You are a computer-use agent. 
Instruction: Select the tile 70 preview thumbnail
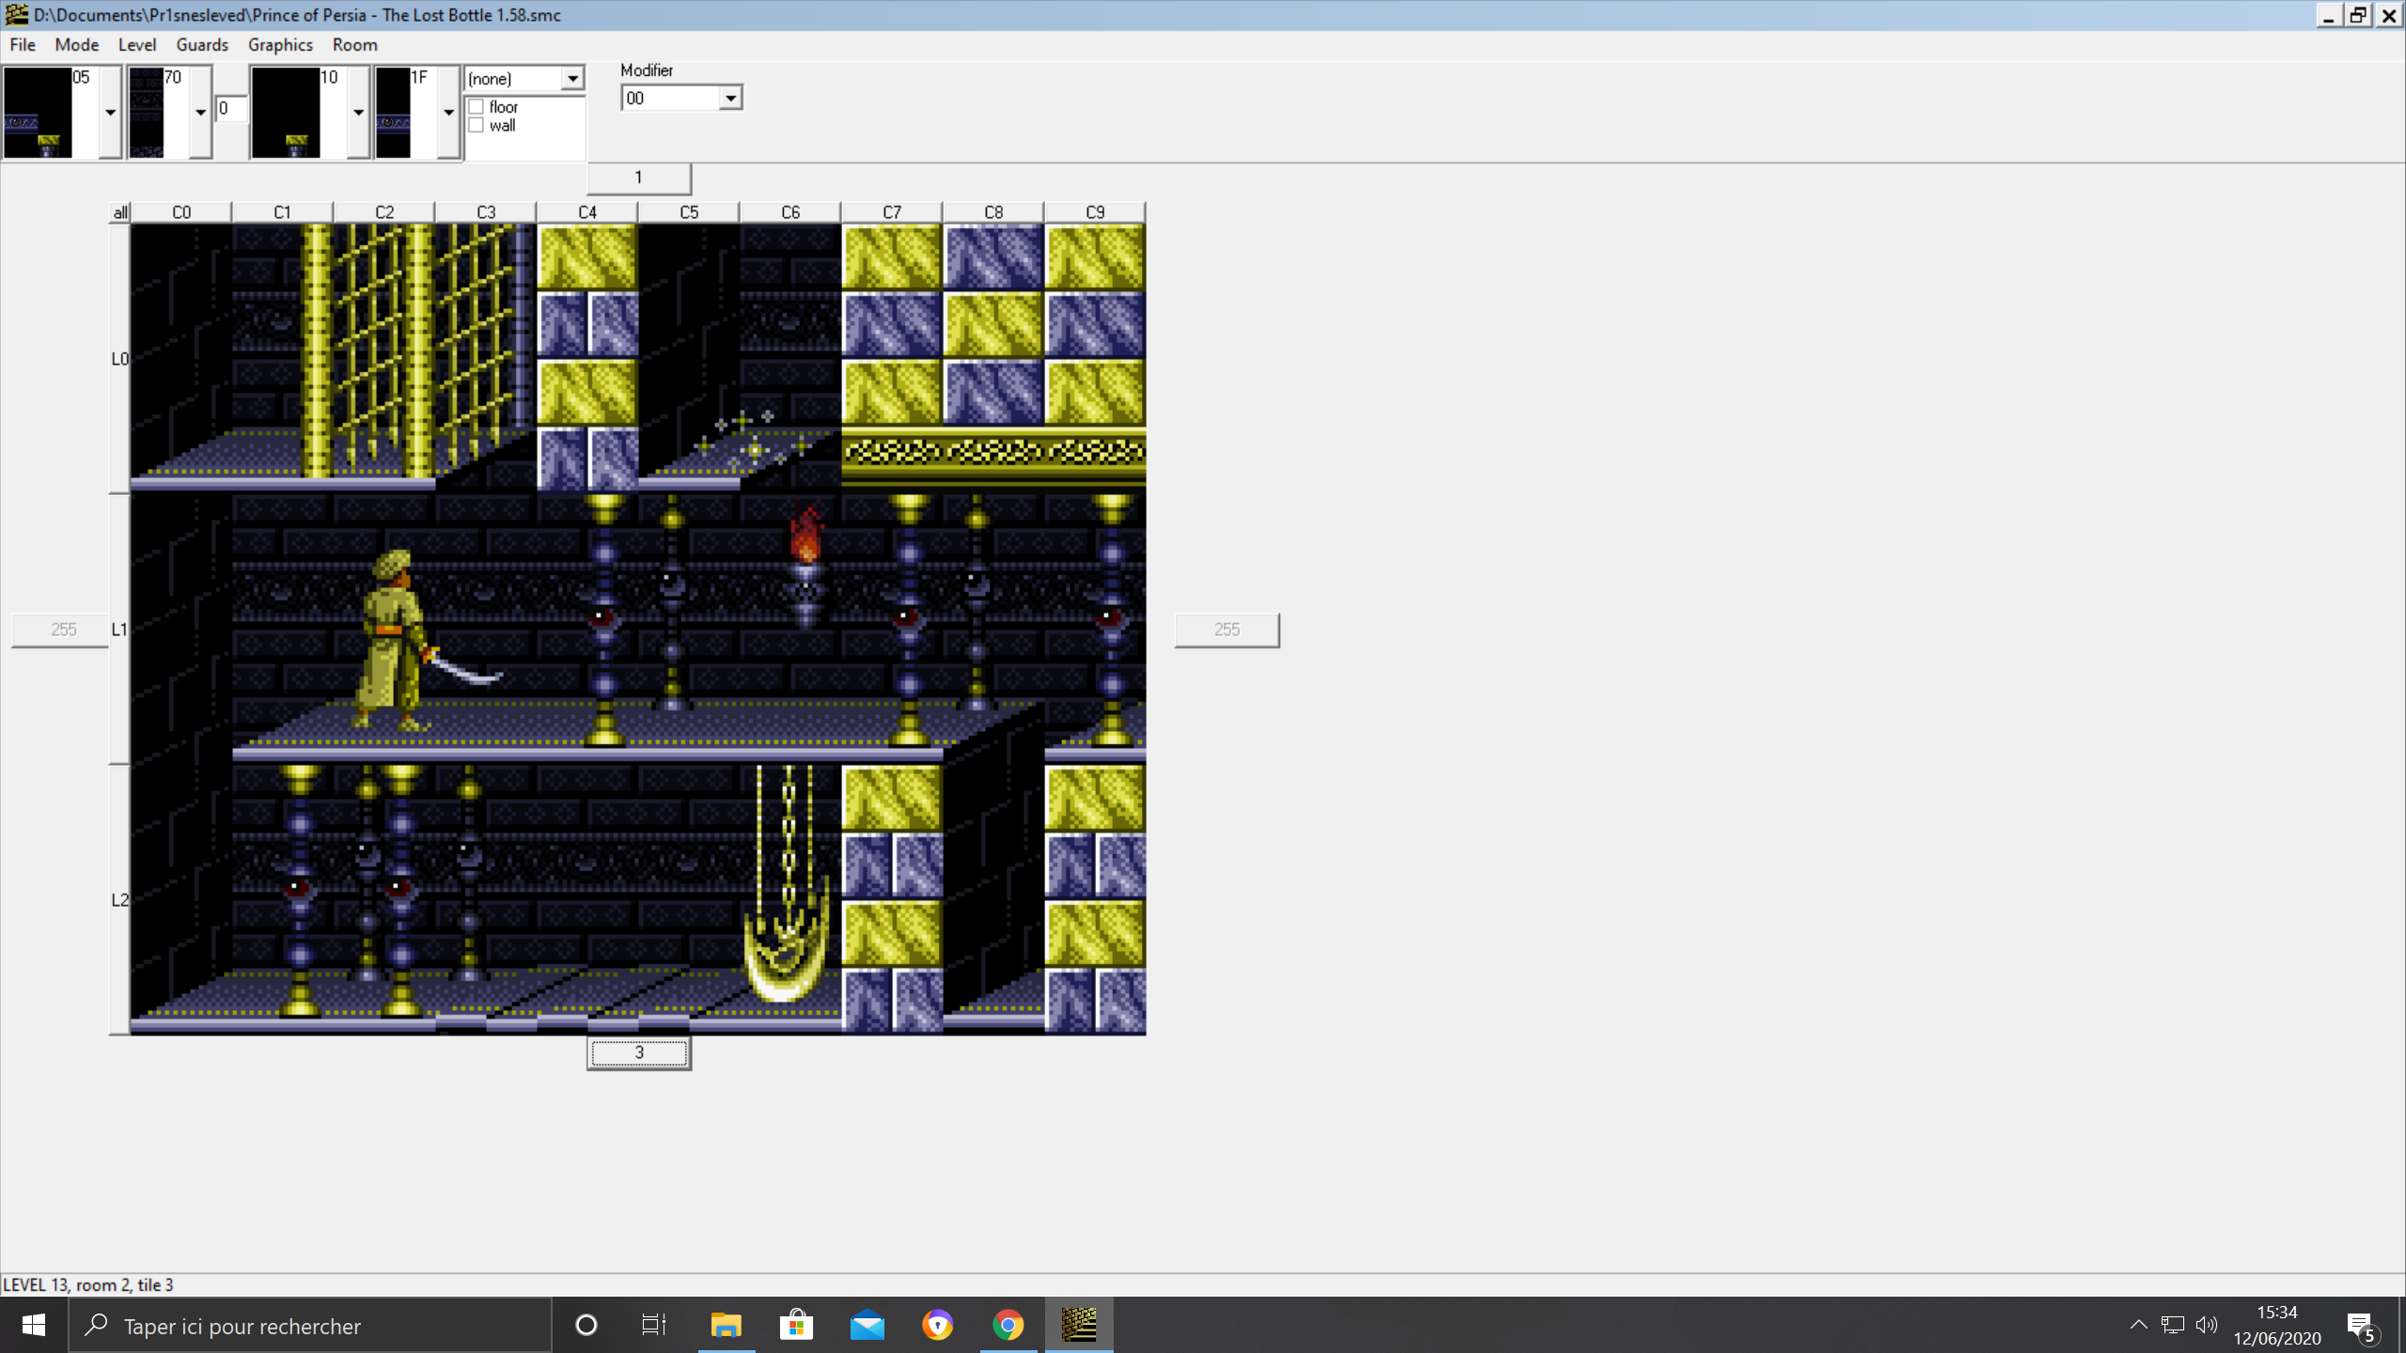click(x=146, y=112)
